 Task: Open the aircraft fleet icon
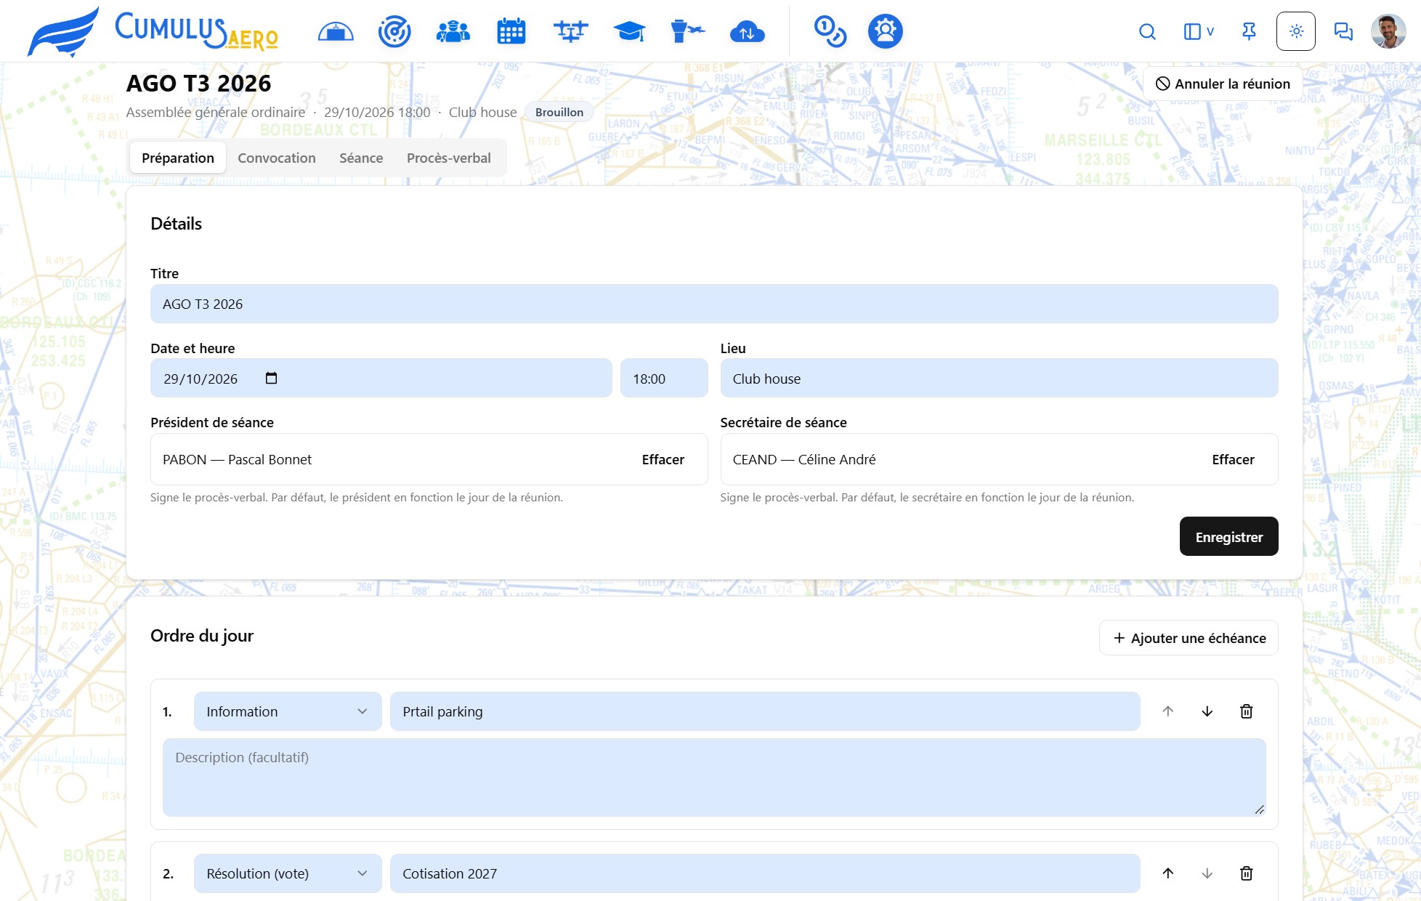tap(570, 31)
